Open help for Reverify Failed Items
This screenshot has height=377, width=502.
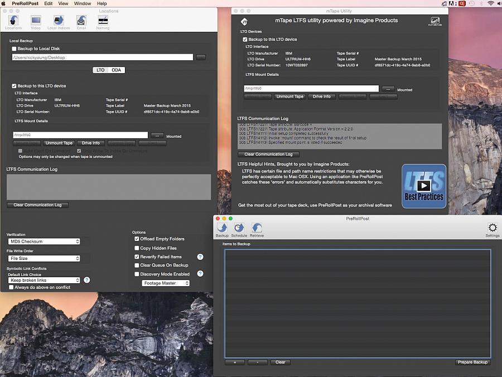(x=200, y=257)
